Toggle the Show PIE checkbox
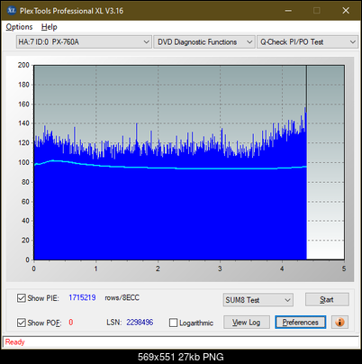362x364 pixels. 22,298
